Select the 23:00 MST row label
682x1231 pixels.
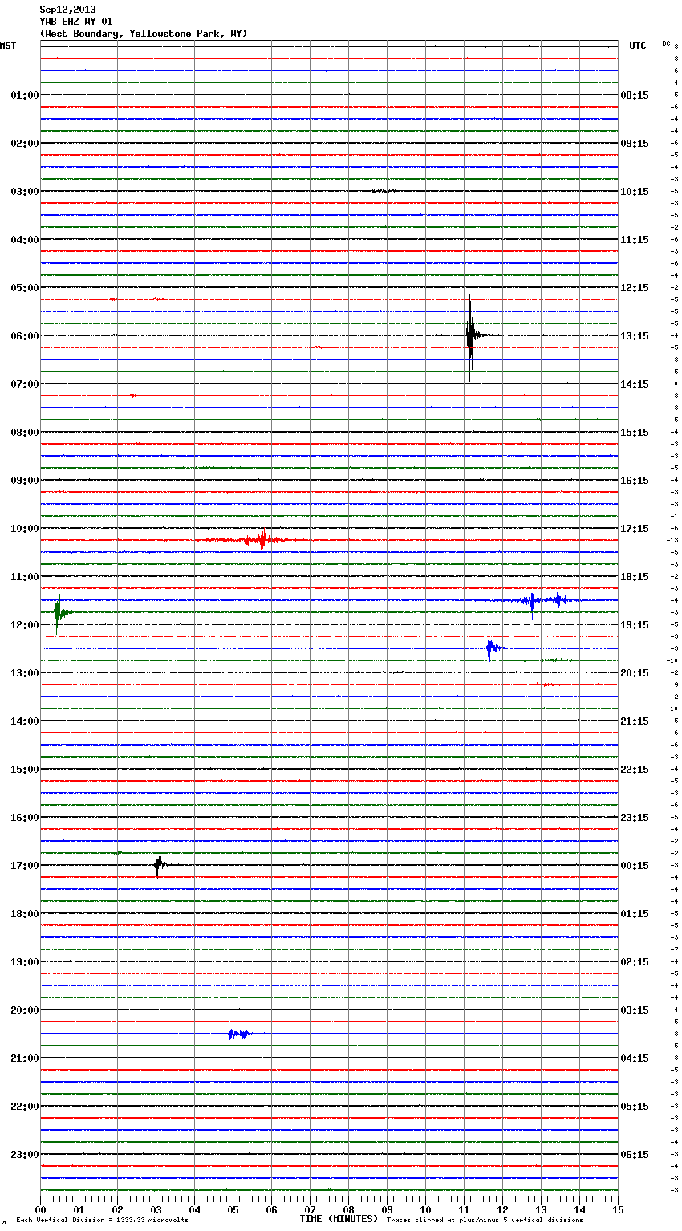pyautogui.click(x=25, y=1155)
